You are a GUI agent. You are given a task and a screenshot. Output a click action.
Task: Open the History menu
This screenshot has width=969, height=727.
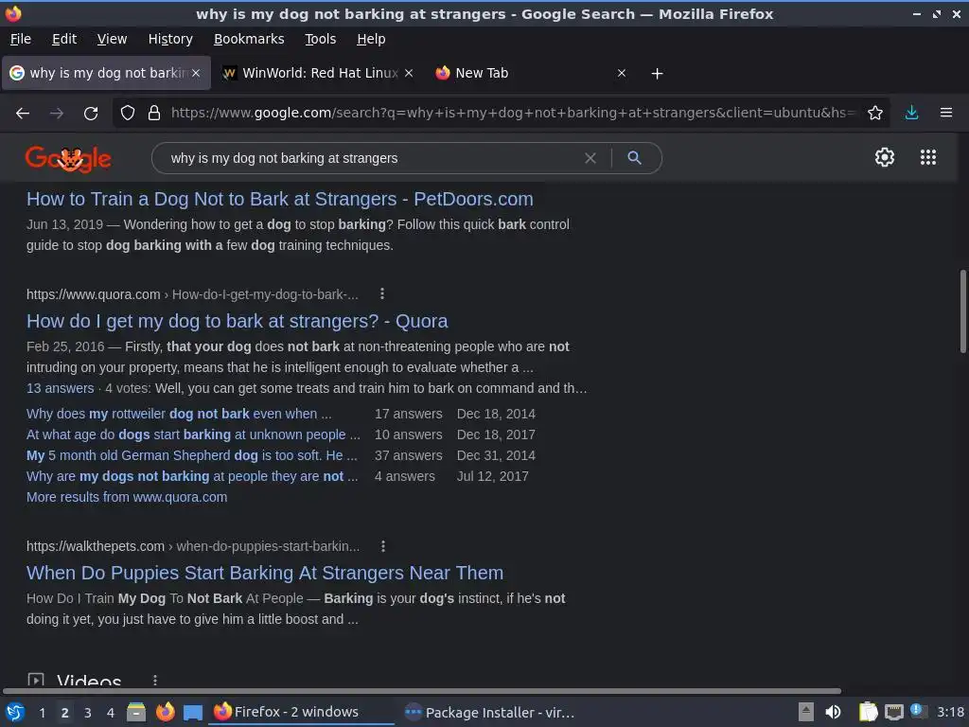tap(170, 39)
